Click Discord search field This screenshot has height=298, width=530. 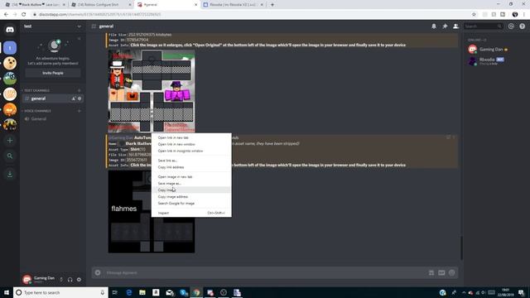click(483, 26)
